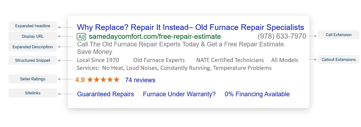Open the 74 reviews link
361x127 pixels.
click(x=140, y=80)
